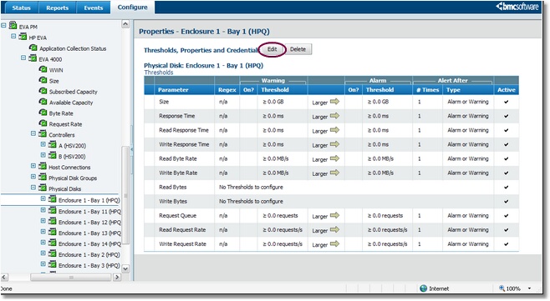Click the Physical Disks node icon
The width and height of the screenshot is (550, 301).
[43, 188]
